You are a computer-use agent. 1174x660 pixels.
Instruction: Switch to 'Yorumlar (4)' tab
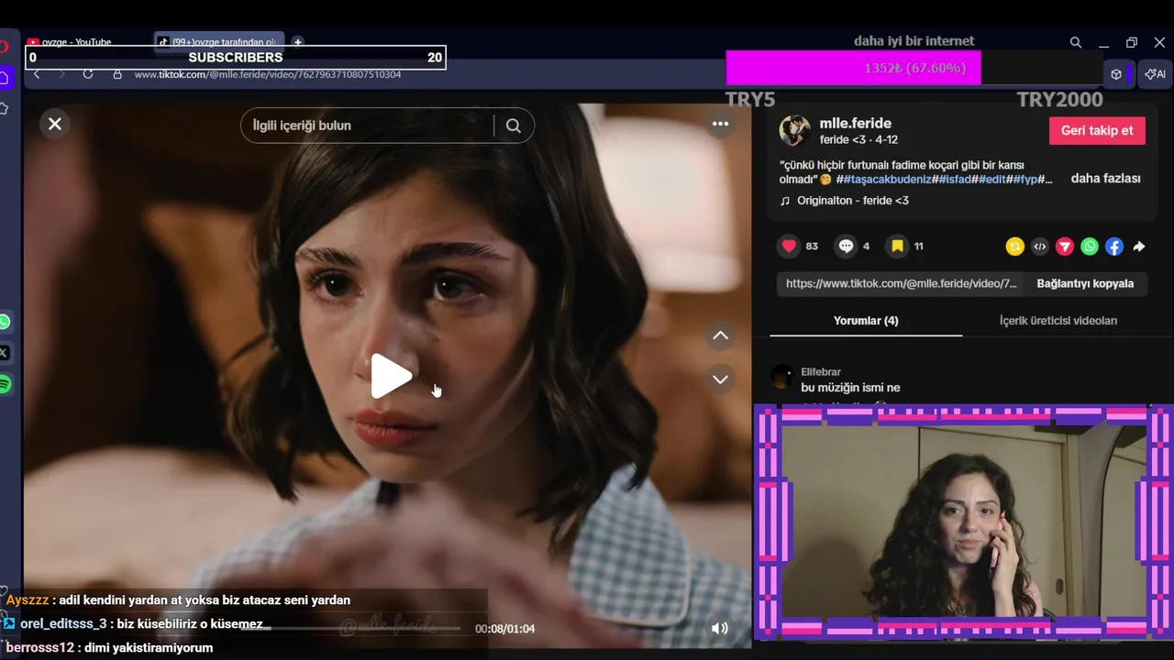[866, 321]
